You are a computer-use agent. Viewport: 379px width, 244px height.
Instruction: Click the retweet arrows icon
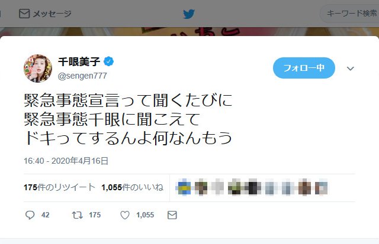(x=78, y=215)
